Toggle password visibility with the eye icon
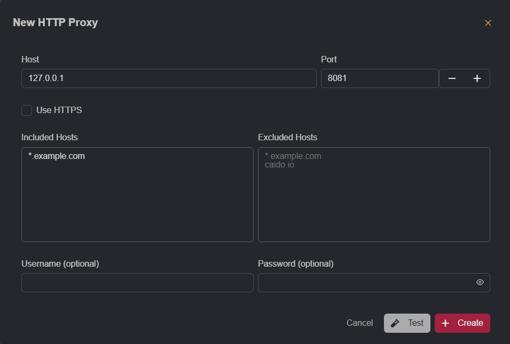 (480, 282)
